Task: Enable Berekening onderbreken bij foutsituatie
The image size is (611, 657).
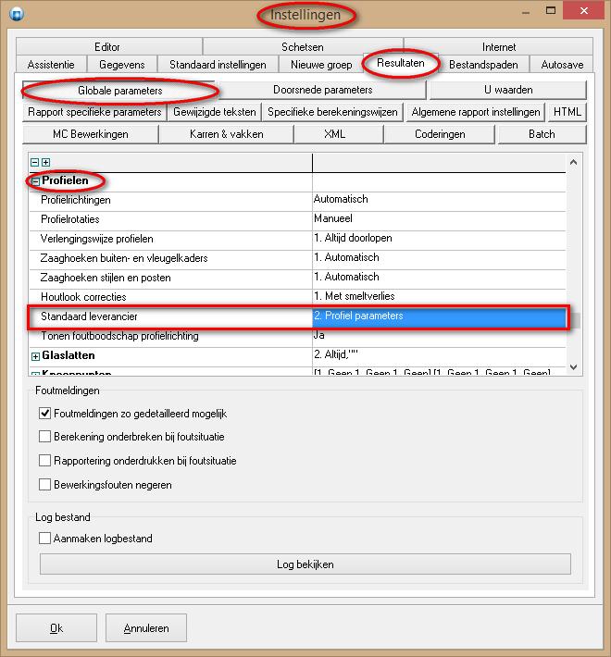Action: [x=44, y=437]
